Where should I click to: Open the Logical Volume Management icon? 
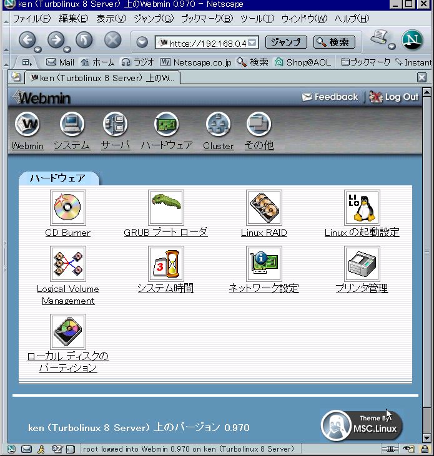(x=68, y=263)
